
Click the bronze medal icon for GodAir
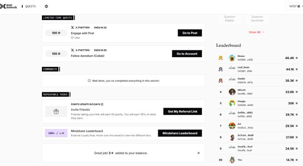tap(221, 80)
